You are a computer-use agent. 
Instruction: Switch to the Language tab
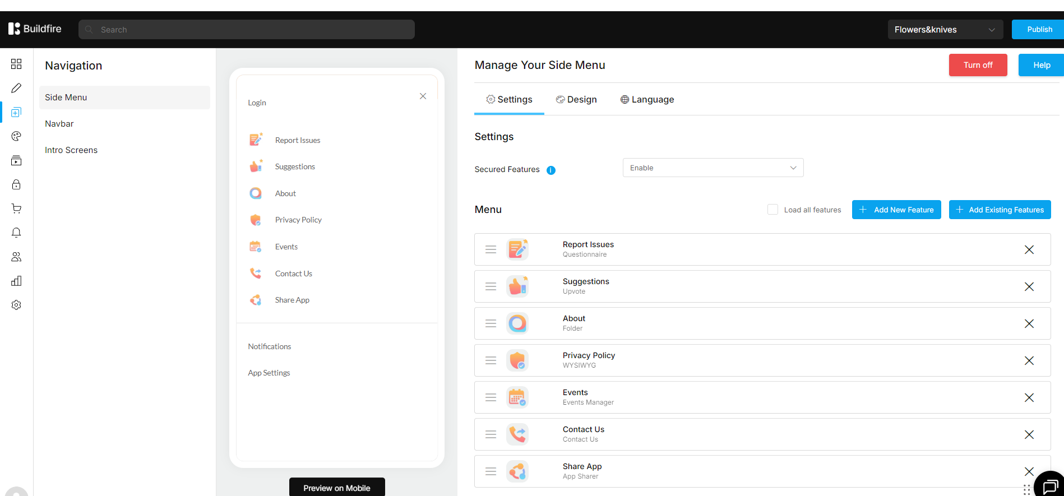pos(647,100)
